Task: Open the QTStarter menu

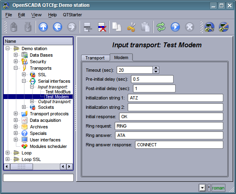Action: click(x=73, y=15)
